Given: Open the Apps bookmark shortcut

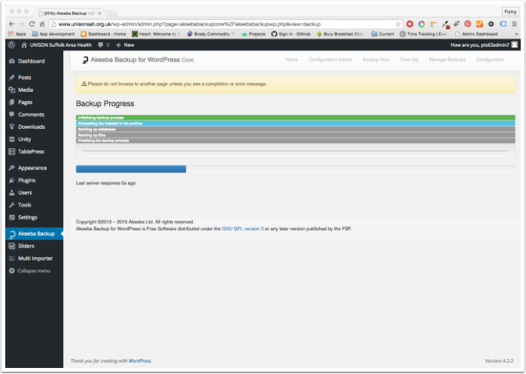Looking at the screenshot, I should [17, 34].
